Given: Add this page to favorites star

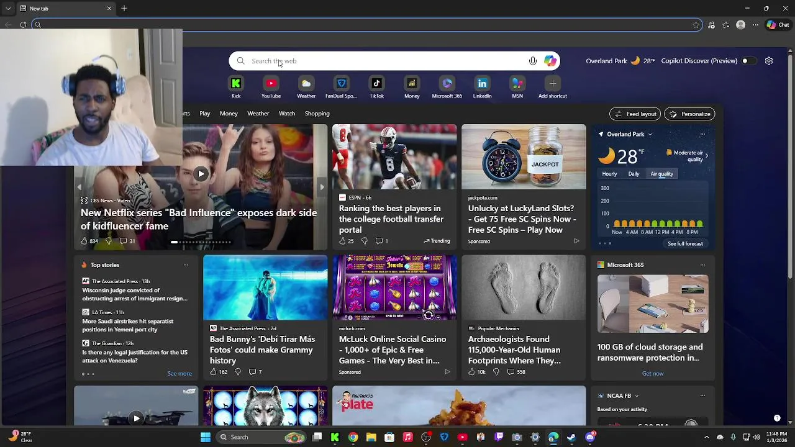Looking at the screenshot, I should pos(696,25).
